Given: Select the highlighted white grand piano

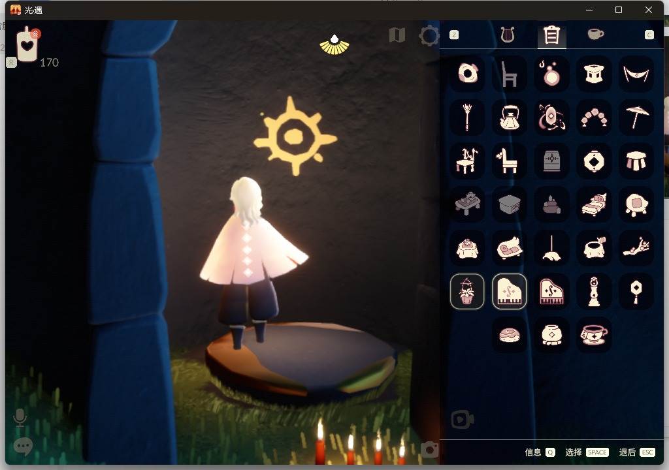Looking at the screenshot, I should 510,291.
